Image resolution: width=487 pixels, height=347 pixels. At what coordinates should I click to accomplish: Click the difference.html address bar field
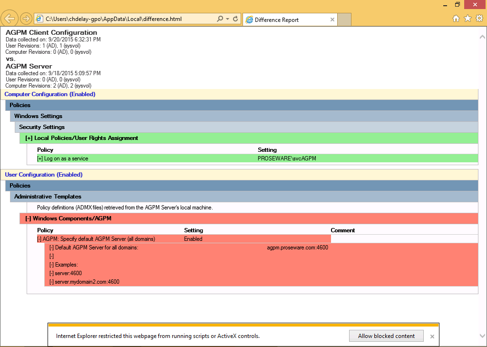pyautogui.click(x=128, y=19)
